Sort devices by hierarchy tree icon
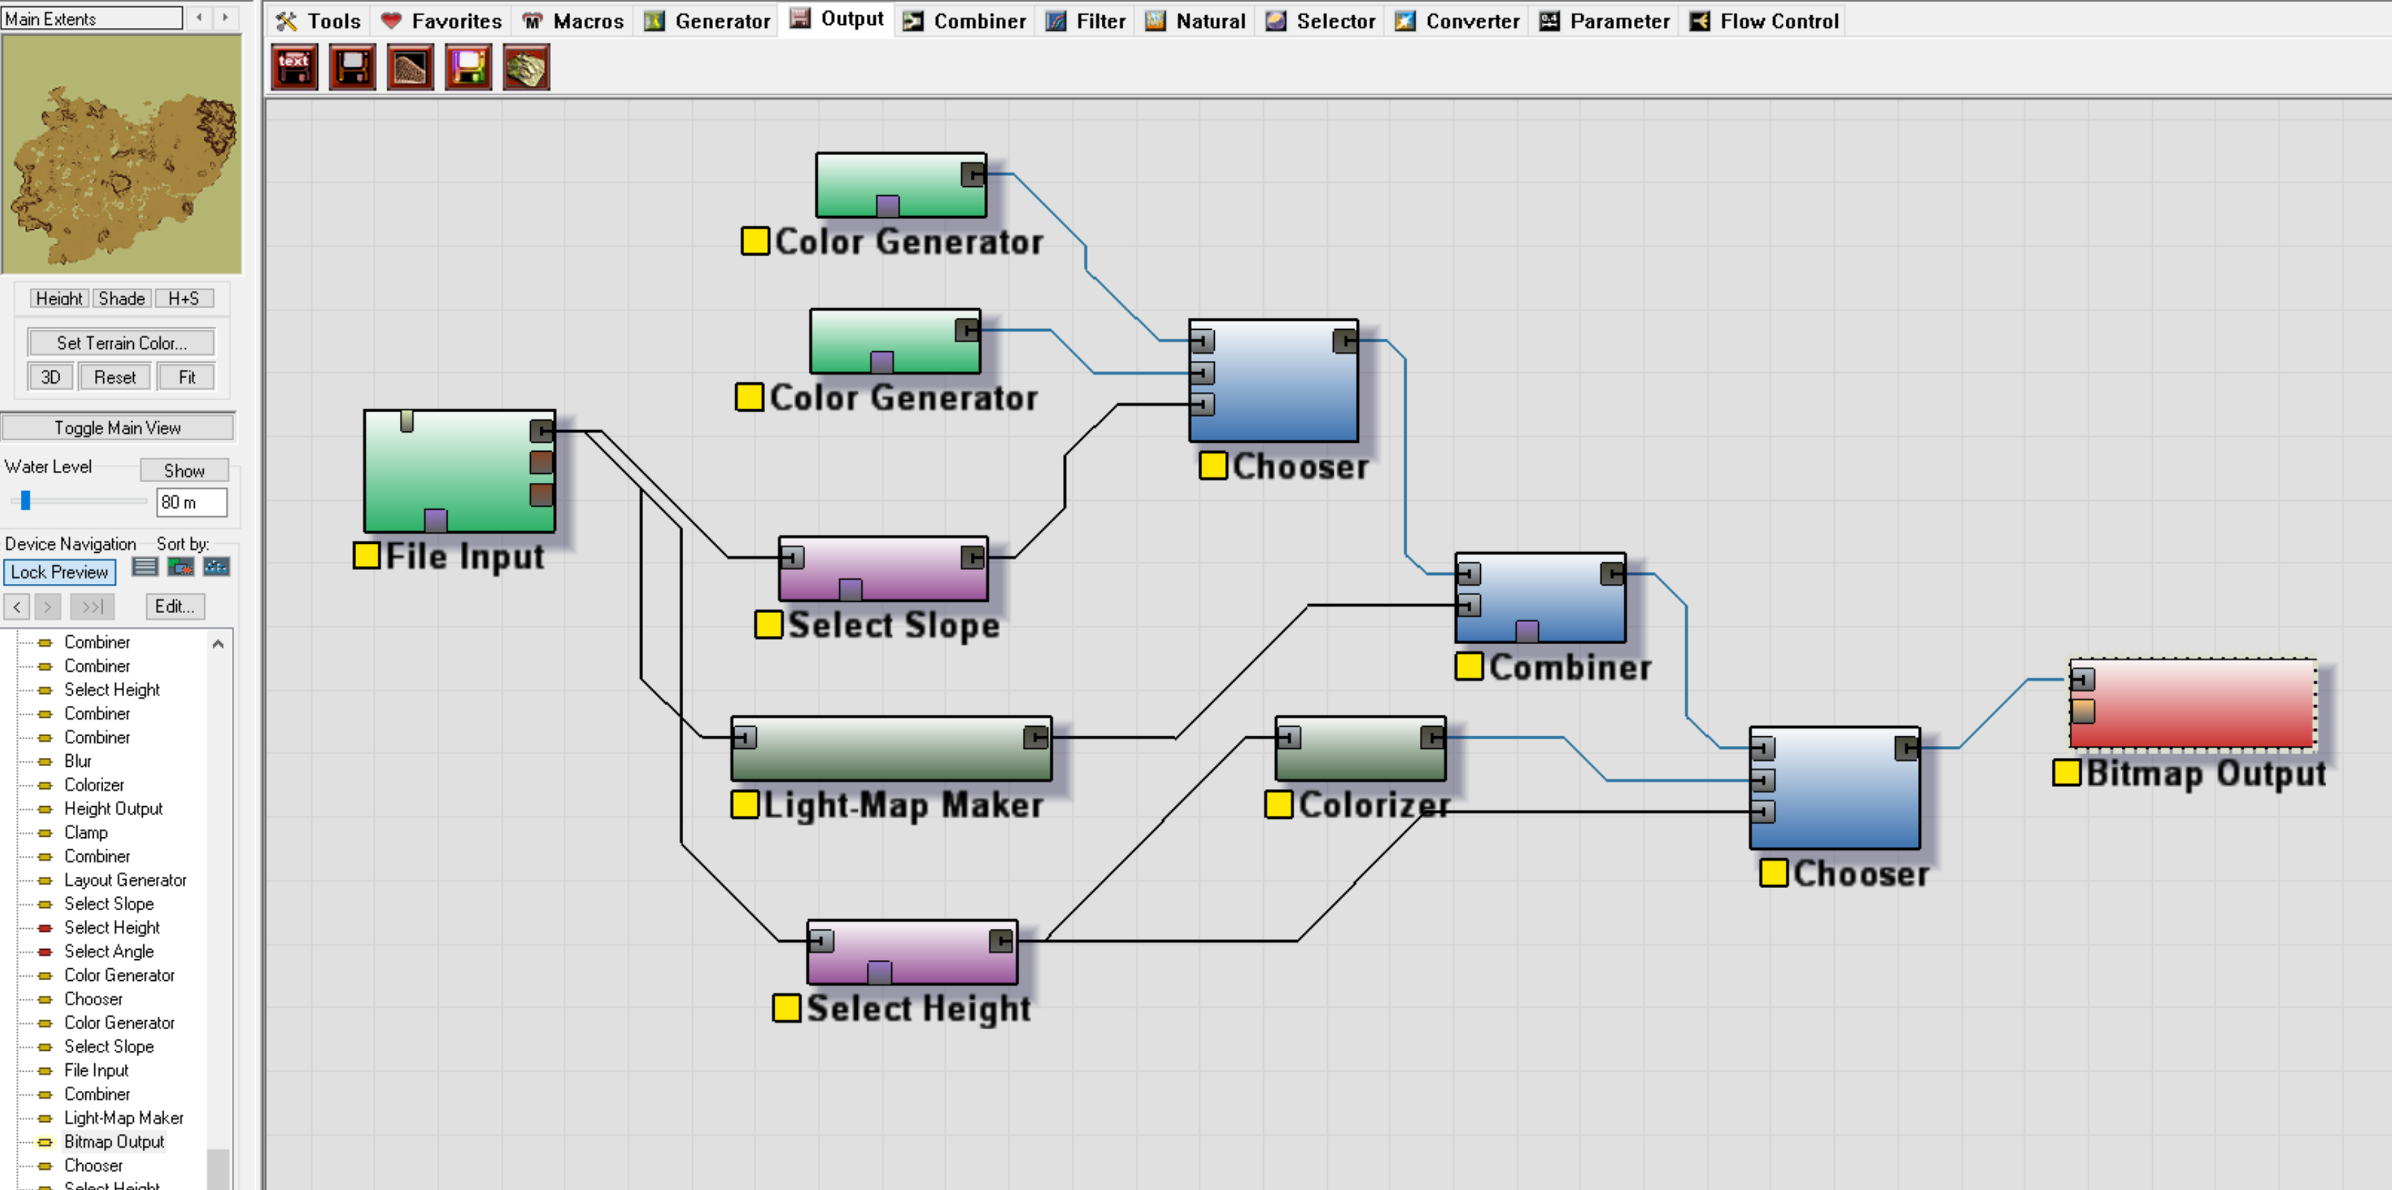 [x=216, y=567]
